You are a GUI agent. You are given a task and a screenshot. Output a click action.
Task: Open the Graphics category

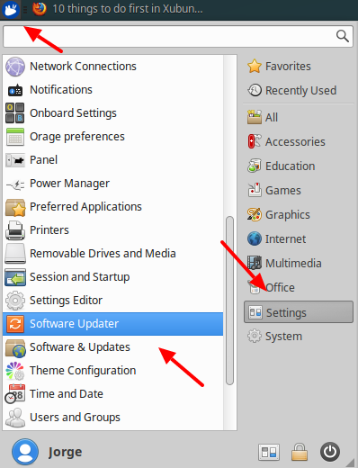(x=279, y=214)
